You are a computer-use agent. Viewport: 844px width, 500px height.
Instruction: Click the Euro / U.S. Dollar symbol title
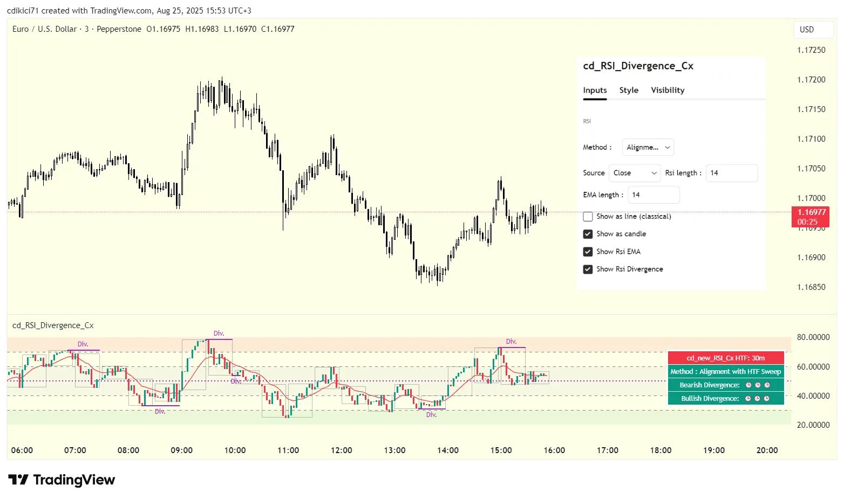pos(45,29)
